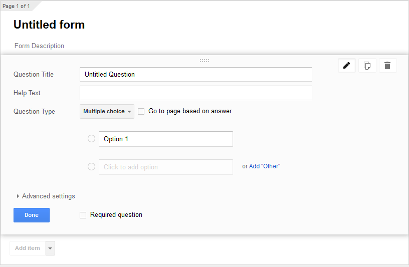Select the Untitled form heading
This screenshot has height=267, width=409.
[49, 25]
